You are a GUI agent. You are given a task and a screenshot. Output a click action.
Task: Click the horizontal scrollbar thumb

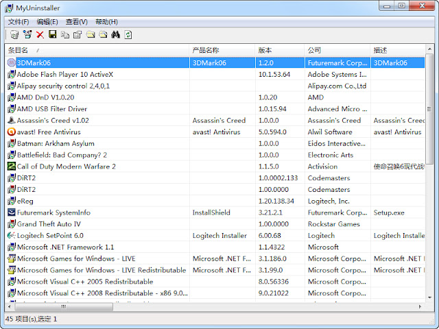(64, 306)
